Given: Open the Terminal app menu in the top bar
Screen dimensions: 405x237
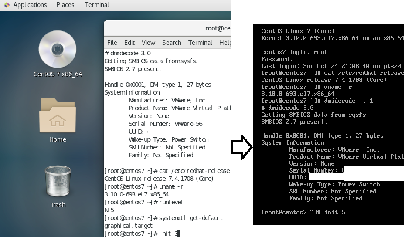Looking at the screenshot, I should tap(97, 5).
